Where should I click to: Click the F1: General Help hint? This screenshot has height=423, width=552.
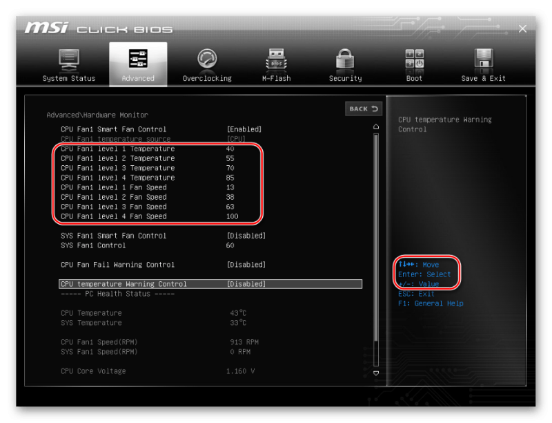(431, 303)
